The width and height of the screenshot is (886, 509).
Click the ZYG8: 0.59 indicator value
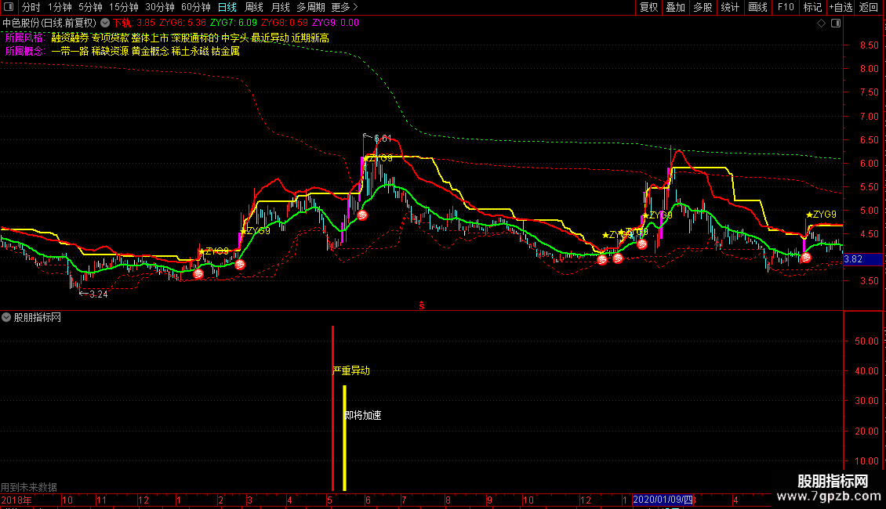pyautogui.click(x=284, y=23)
